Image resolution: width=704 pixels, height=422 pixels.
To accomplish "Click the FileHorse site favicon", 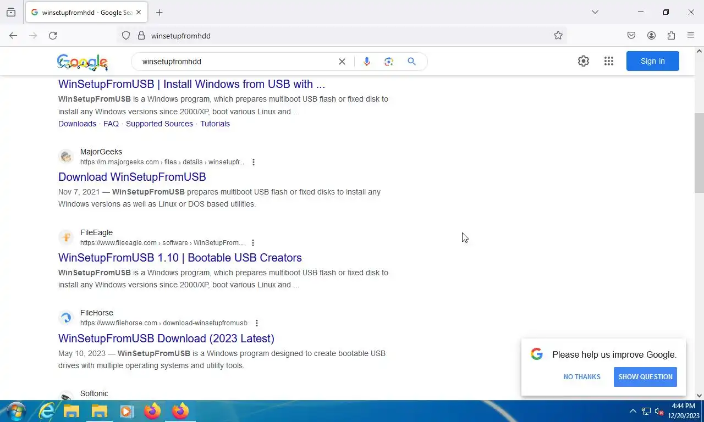I will coord(66,318).
